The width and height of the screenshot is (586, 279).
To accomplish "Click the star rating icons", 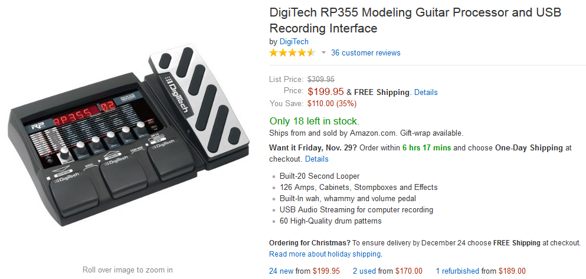I will 292,52.
